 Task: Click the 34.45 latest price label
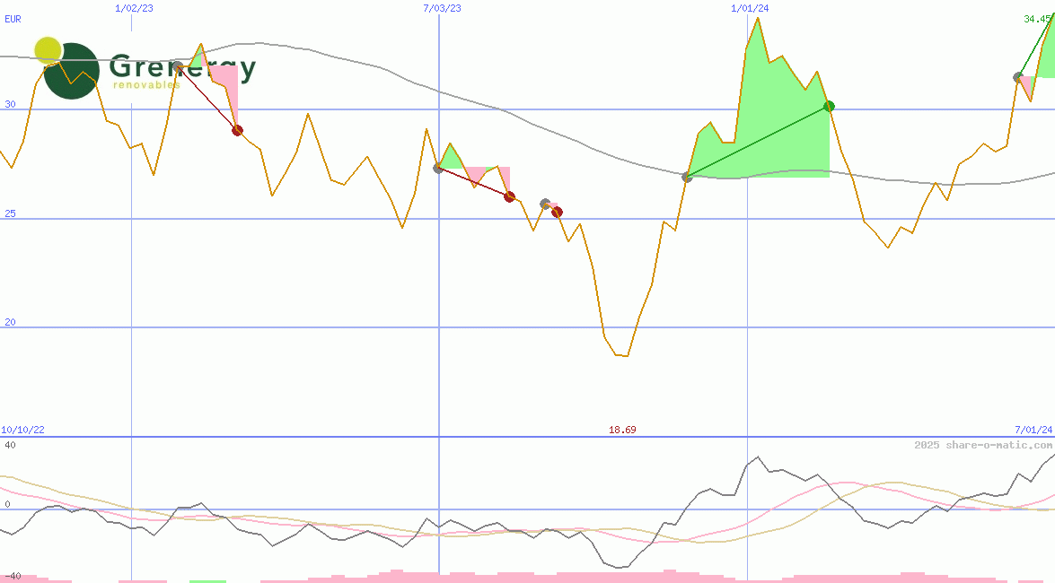pos(1038,19)
